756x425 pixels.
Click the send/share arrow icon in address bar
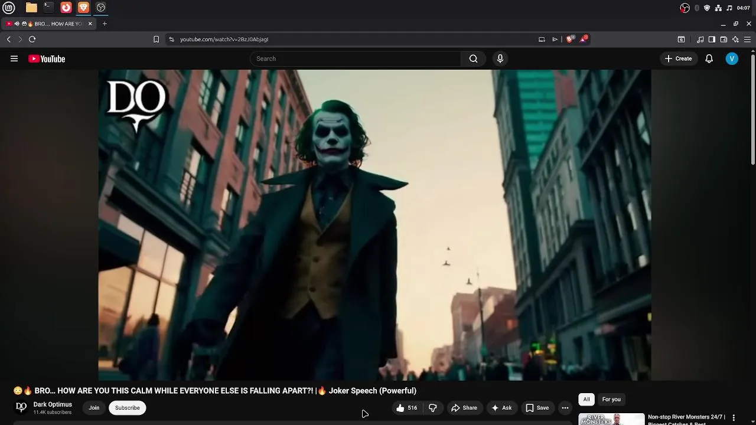[x=555, y=40]
